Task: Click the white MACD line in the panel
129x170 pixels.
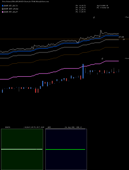Action: pyautogui.click(x=22, y=149)
